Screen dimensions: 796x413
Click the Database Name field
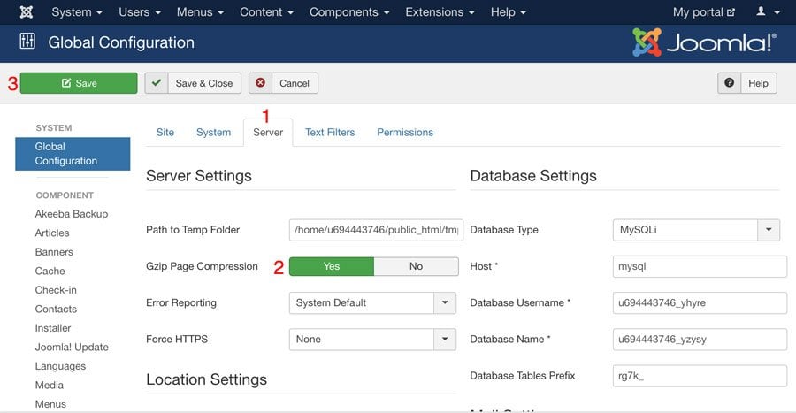click(x=700, y=340)
